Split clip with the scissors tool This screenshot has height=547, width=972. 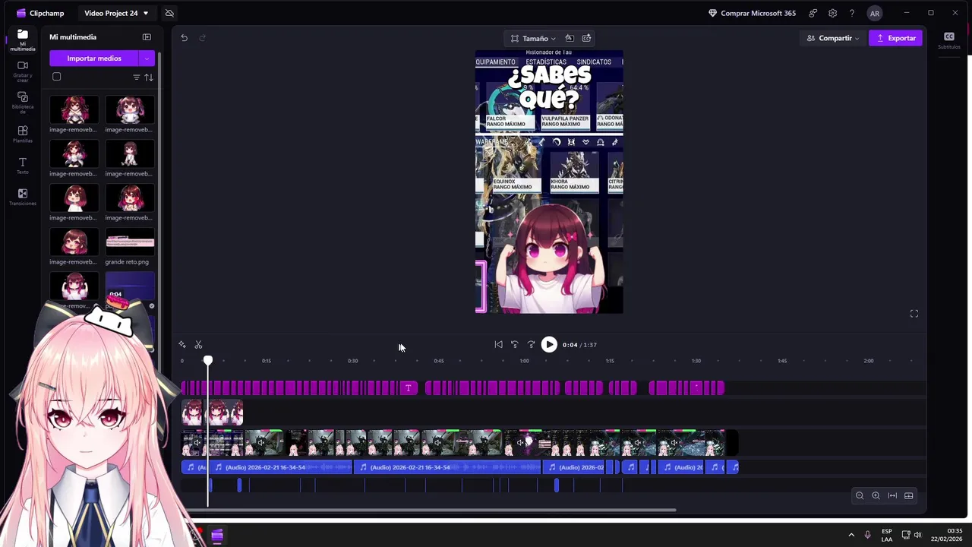click(198, 345)
